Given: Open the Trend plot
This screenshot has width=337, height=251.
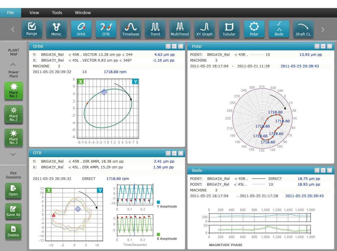Looking at the screenshot, I should click(x=155, y=29).
